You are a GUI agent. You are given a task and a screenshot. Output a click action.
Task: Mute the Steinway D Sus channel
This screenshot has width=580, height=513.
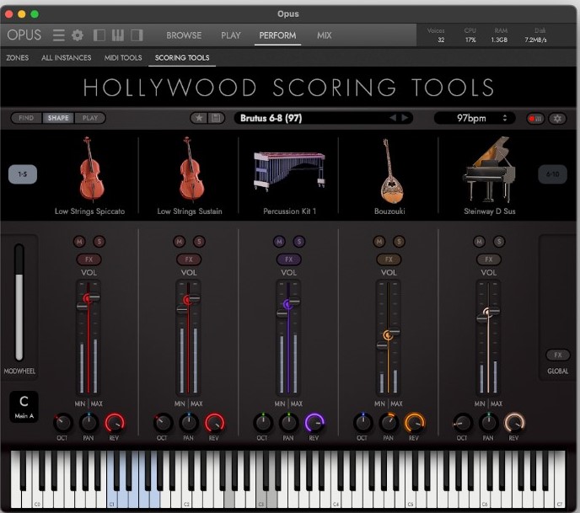[x=480, y=242]
